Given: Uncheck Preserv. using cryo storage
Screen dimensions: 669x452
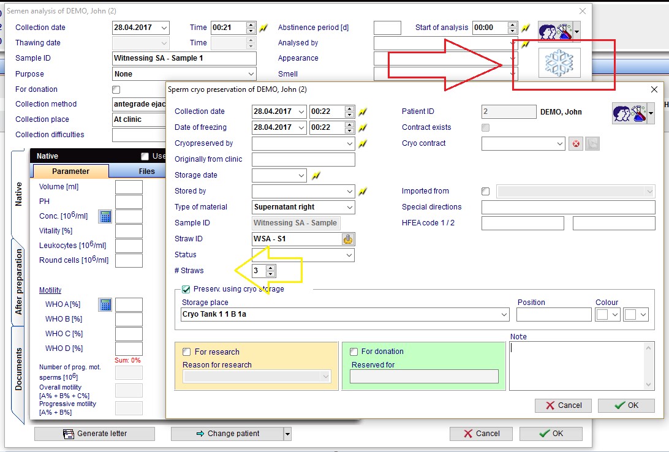Looking at the screenshot, I should pos(186,290).
